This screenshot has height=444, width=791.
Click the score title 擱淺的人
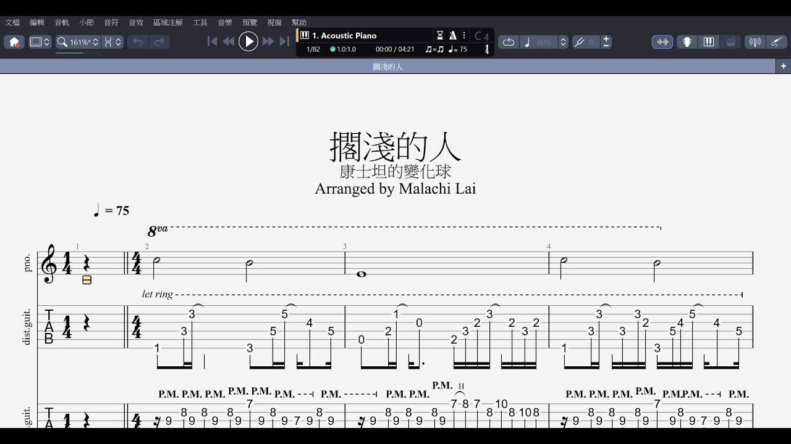395,146
